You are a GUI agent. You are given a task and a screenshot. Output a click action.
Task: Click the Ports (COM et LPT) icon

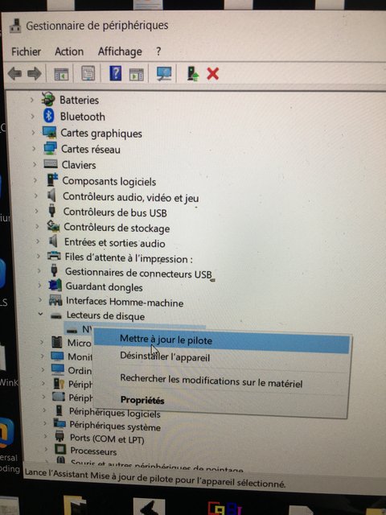(x=60, y=436)
